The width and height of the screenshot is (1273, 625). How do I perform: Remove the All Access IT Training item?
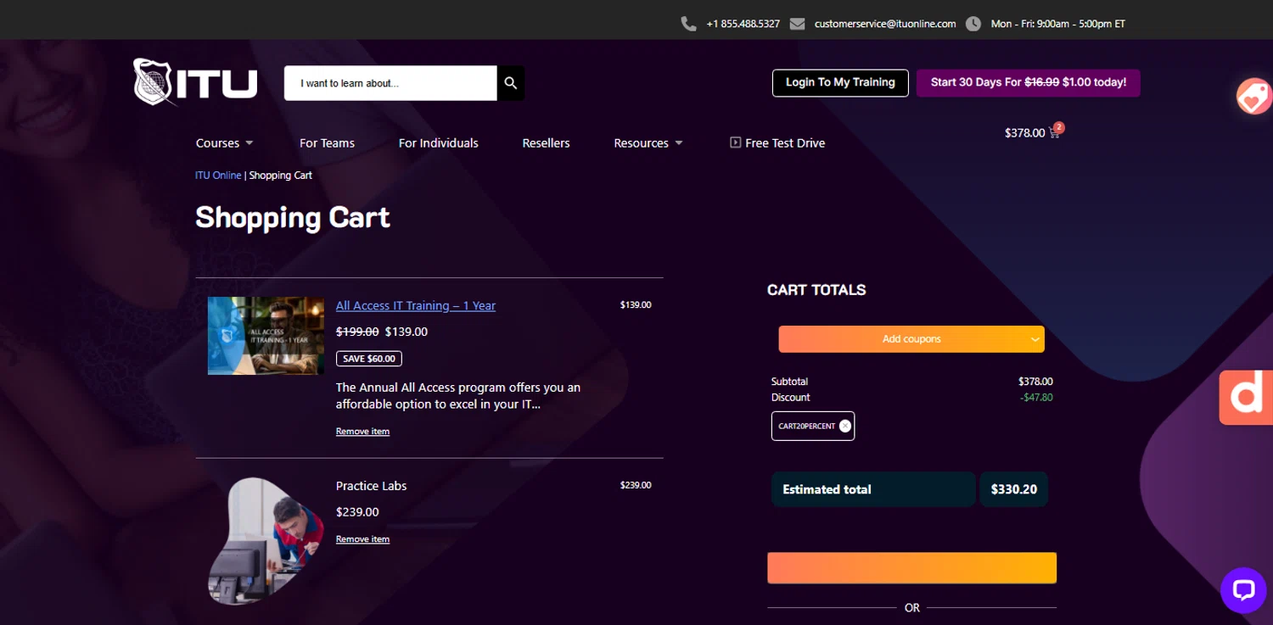point(362,432)
